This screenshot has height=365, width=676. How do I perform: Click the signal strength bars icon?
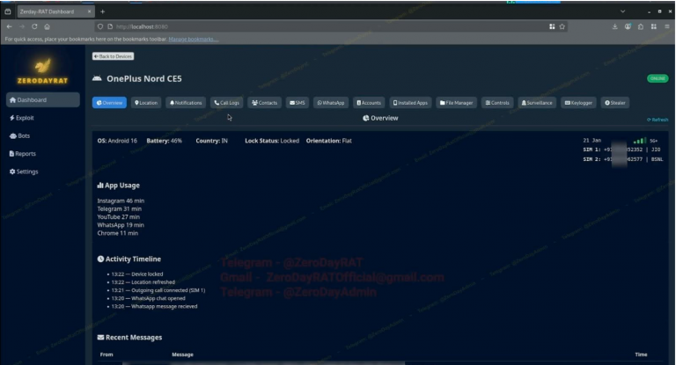640,141
